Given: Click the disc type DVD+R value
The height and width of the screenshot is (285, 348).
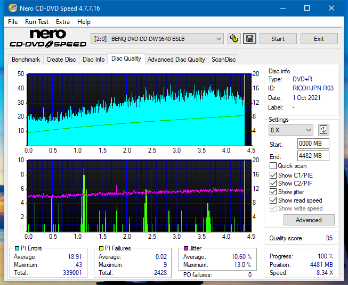Looking at the screenshot, I should click(x=302, y=79).
